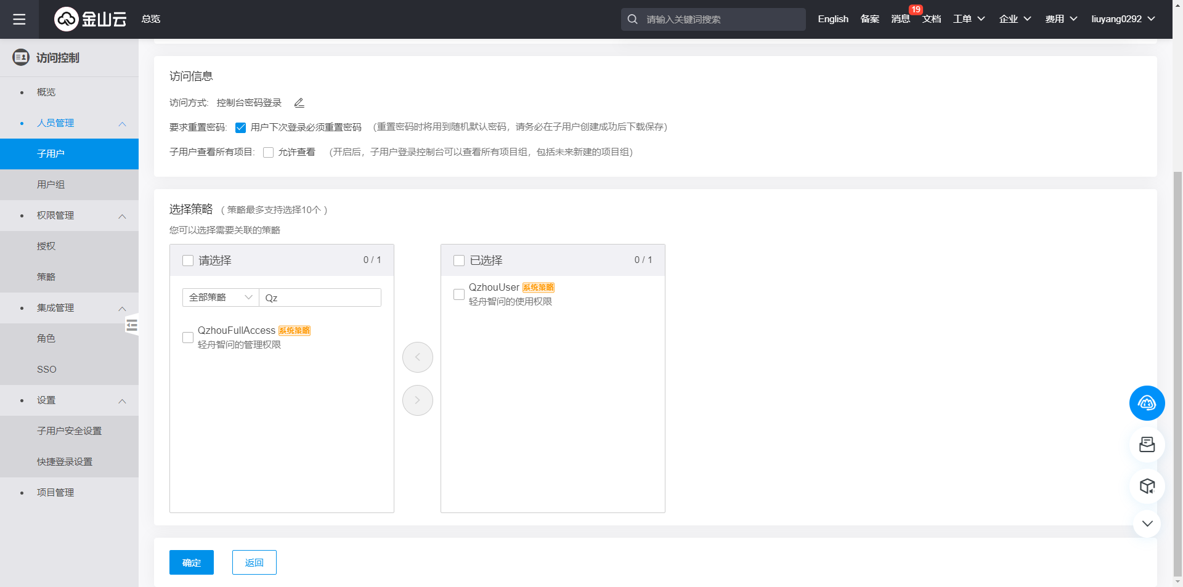Screen dimensions: 1183x587
Task: Click the 确定 confirm button
Action: point(192,562)
